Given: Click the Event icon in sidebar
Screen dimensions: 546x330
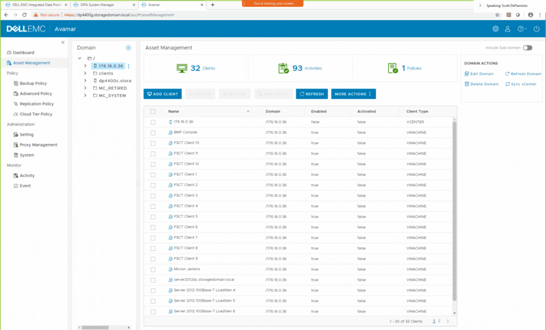Looking at the screenshot, I should click(x=15, y=186).
